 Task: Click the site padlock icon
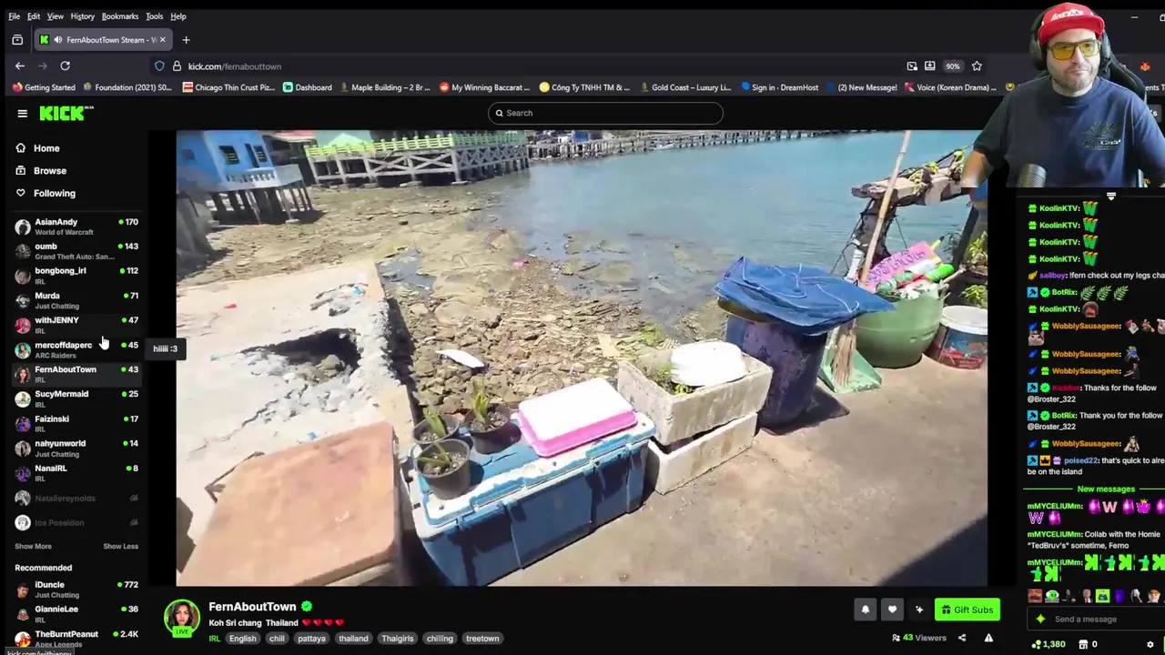tap(177, 66)
